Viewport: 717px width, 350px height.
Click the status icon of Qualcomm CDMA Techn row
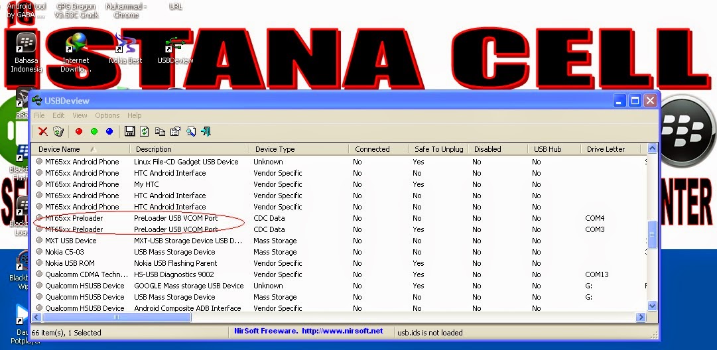coord(39,274)
